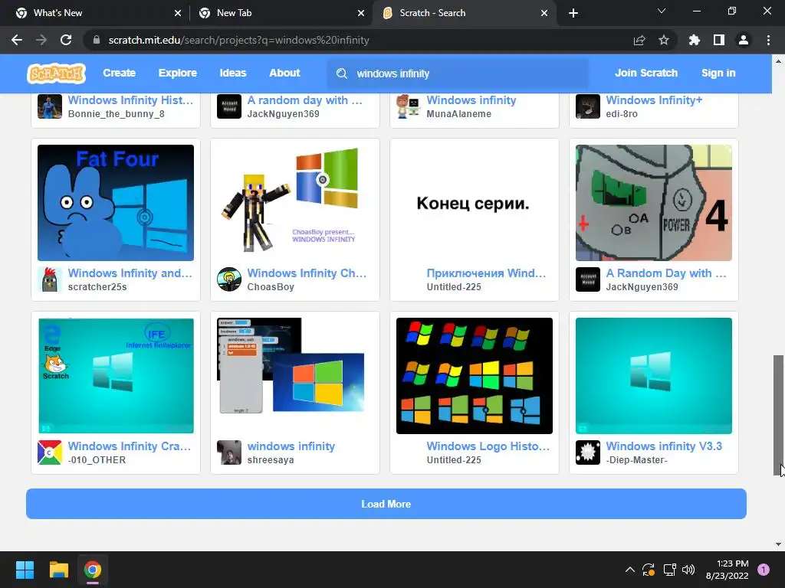Open a new tab with plus button
This screenshot has height=588, width=785.
(x=573, y=13)
